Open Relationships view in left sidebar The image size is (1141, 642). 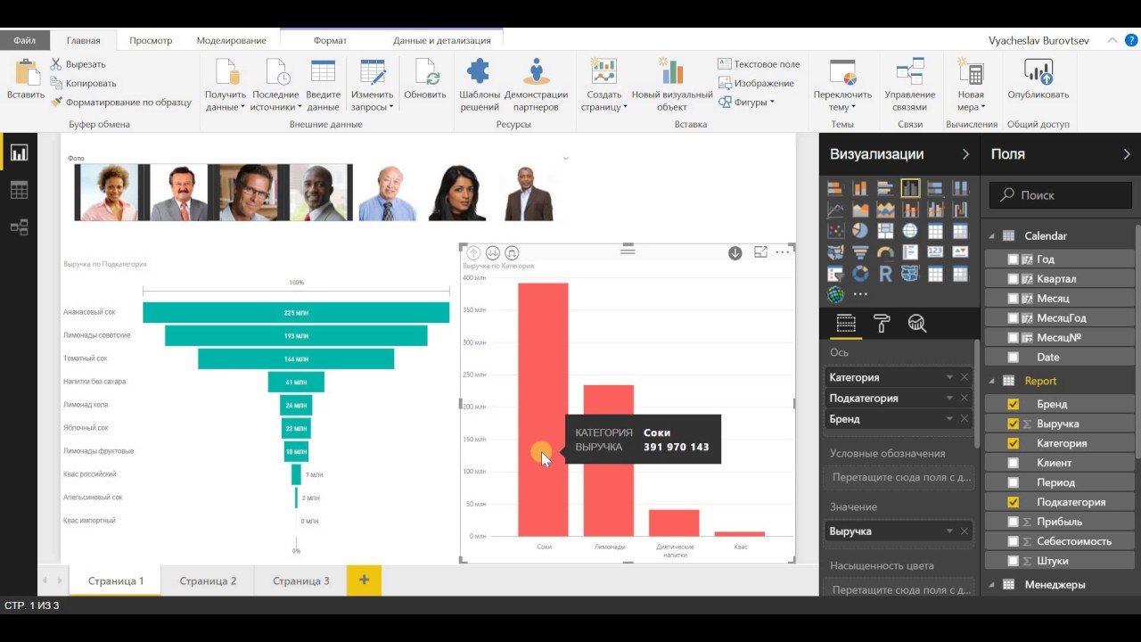[19, 227]
